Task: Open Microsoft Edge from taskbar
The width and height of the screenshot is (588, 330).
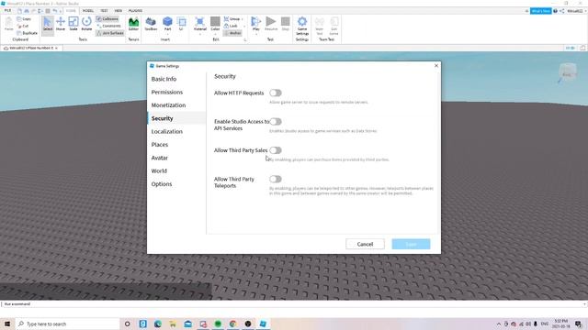Action: (x=158, y=324)
